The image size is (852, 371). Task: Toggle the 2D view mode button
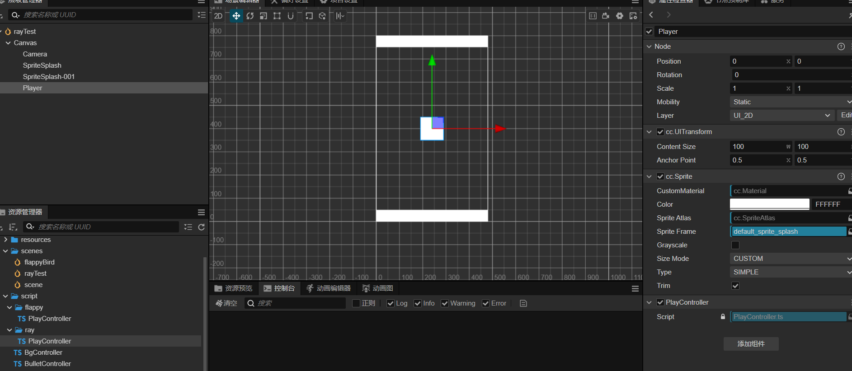point(218,16)
